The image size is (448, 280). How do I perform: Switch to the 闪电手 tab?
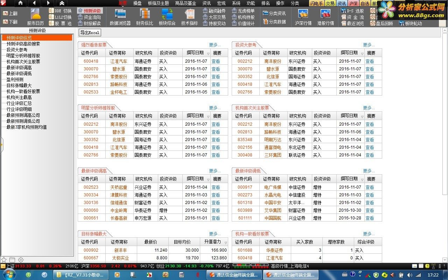(x=316, y=3)
